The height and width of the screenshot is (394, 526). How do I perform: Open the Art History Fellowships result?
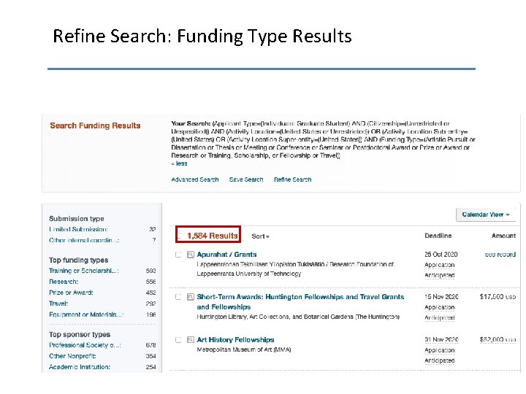pyautogui.click(x=235, y=340)
